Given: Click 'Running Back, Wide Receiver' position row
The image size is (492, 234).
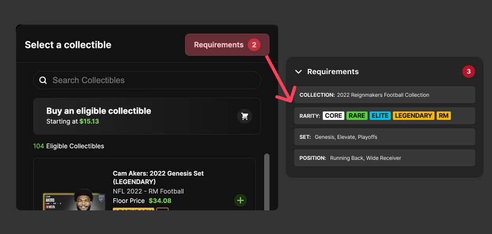Looking at the screenshot, I should (x=384, y=158).
